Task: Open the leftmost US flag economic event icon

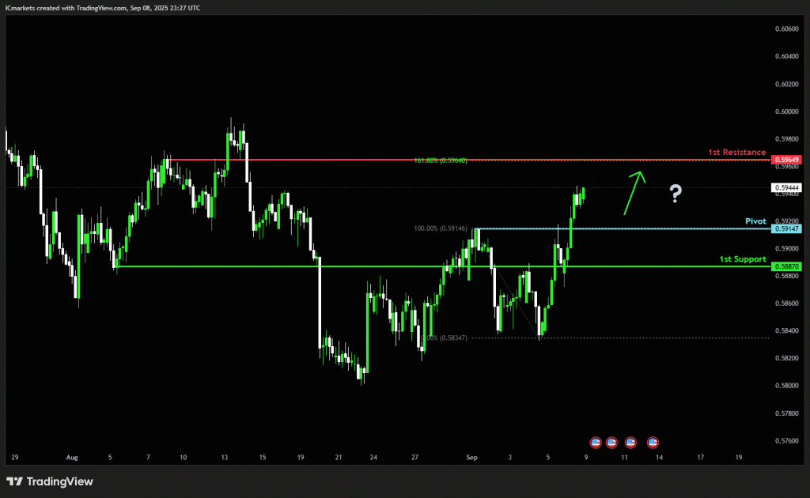Action: tap(596, 442)
